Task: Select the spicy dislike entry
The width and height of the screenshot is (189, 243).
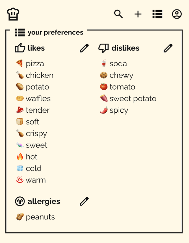Action: [114, 110]
